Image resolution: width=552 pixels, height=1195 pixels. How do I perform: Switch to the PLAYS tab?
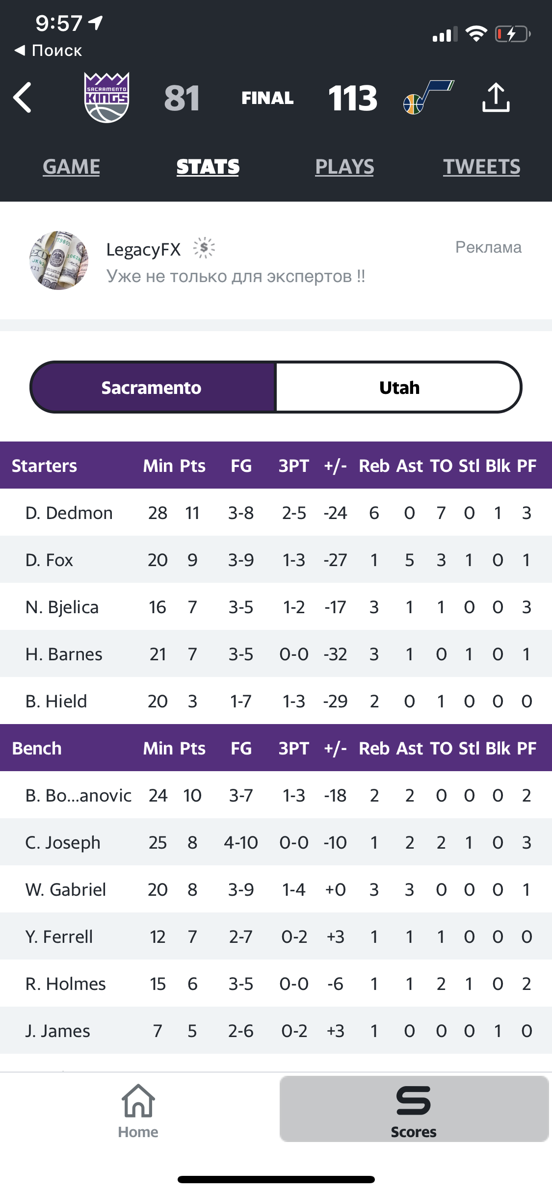tap(344, 167)
